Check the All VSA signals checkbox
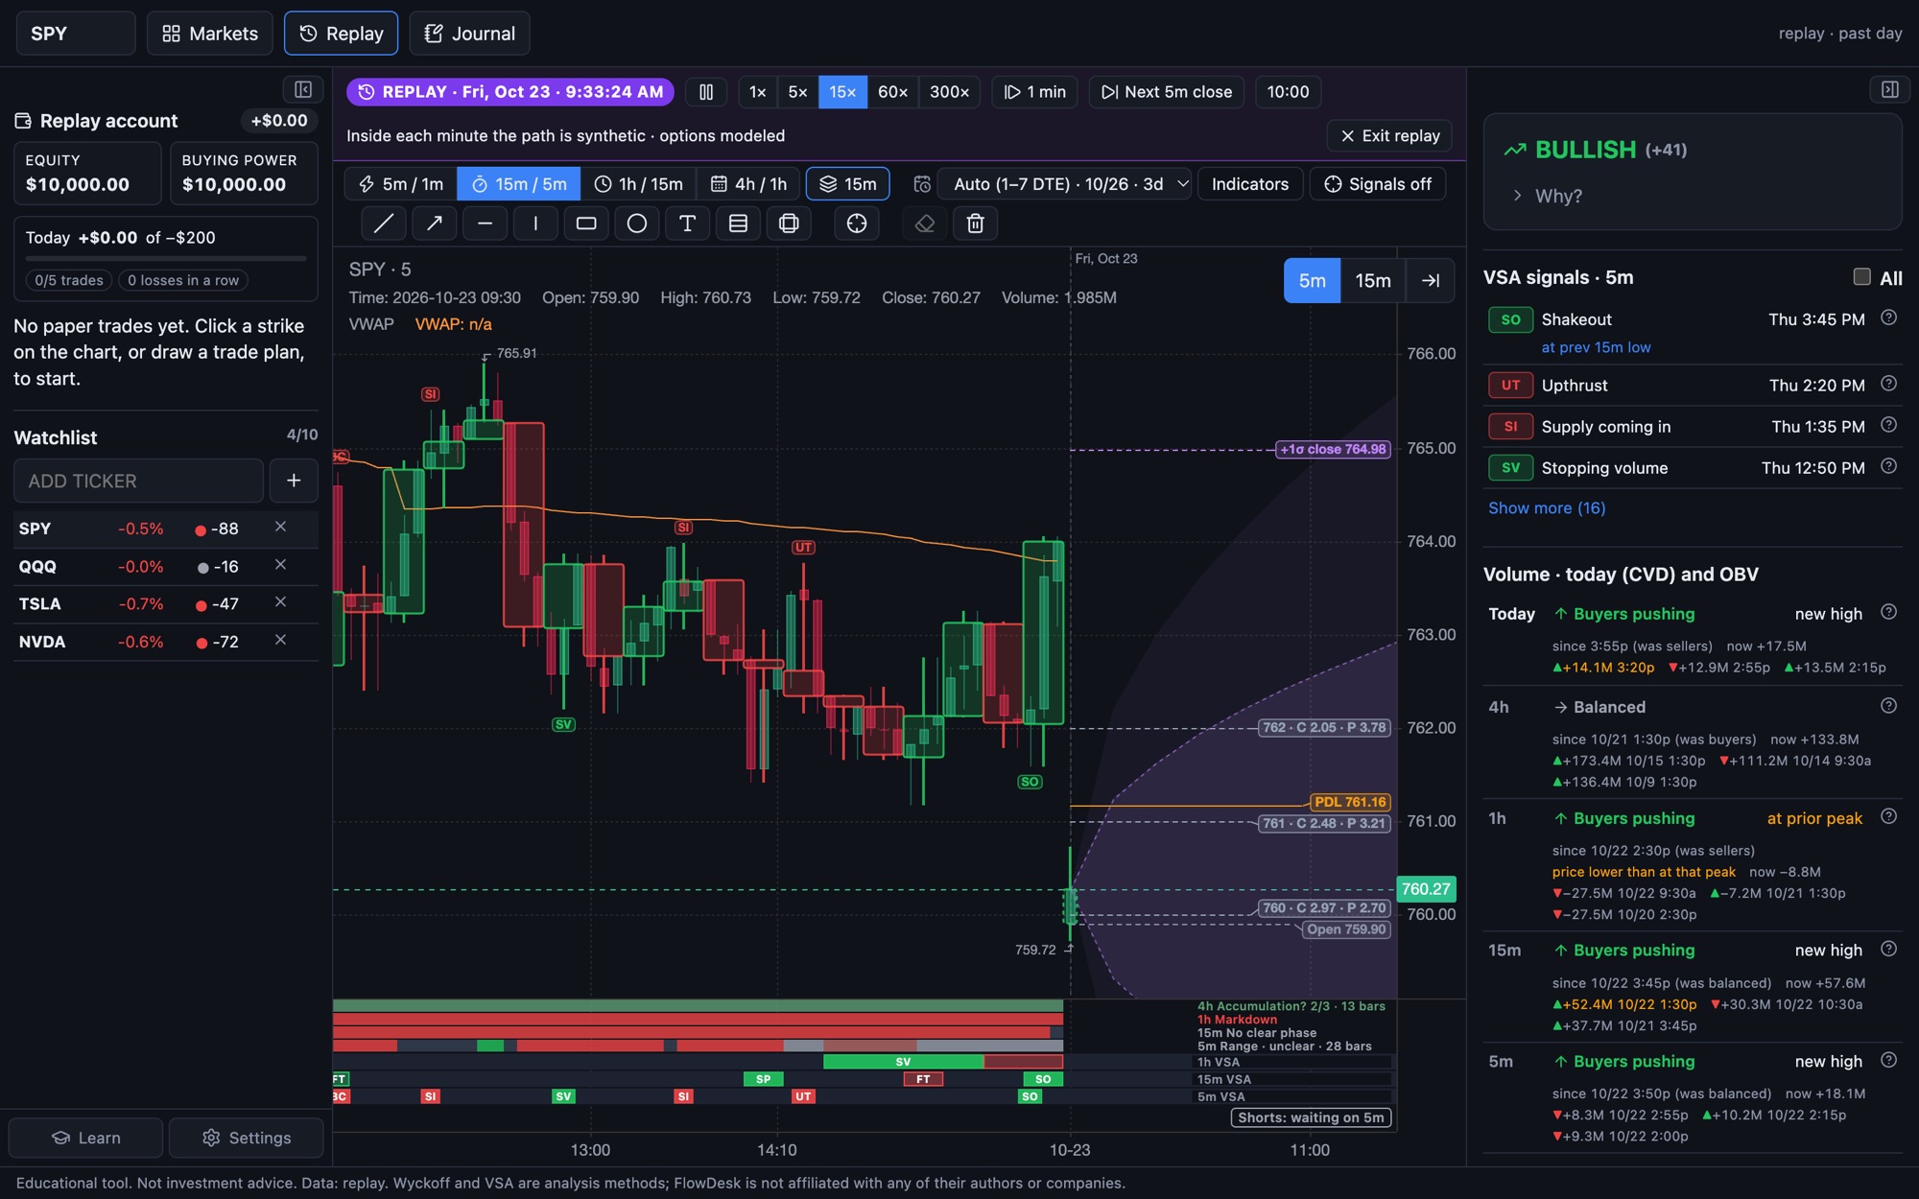The width and height of the screenshot is (1919, 1199). pos(1861,277)
